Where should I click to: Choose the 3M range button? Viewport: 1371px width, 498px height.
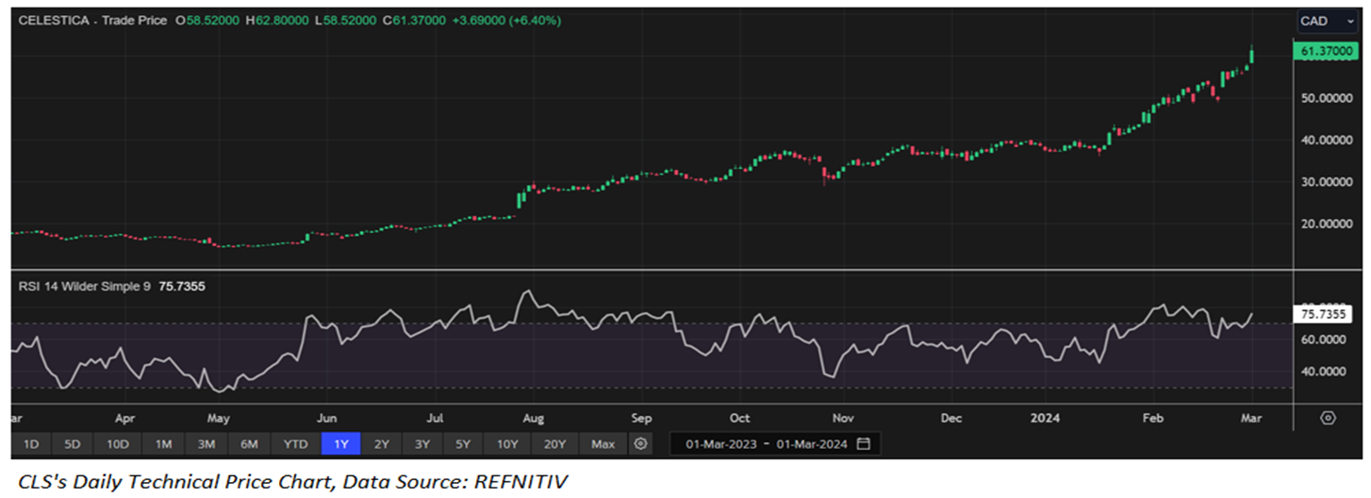coord(206,443)
